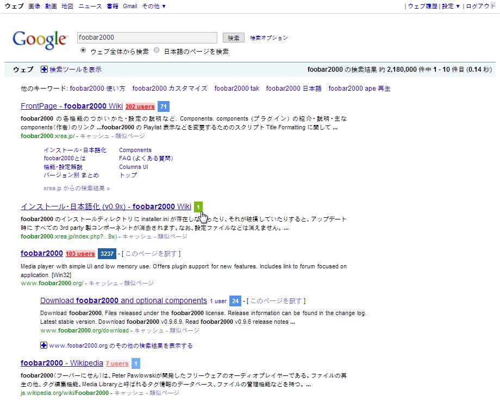
Task: Switch to 画像 image search
Action: pos(34,6)
